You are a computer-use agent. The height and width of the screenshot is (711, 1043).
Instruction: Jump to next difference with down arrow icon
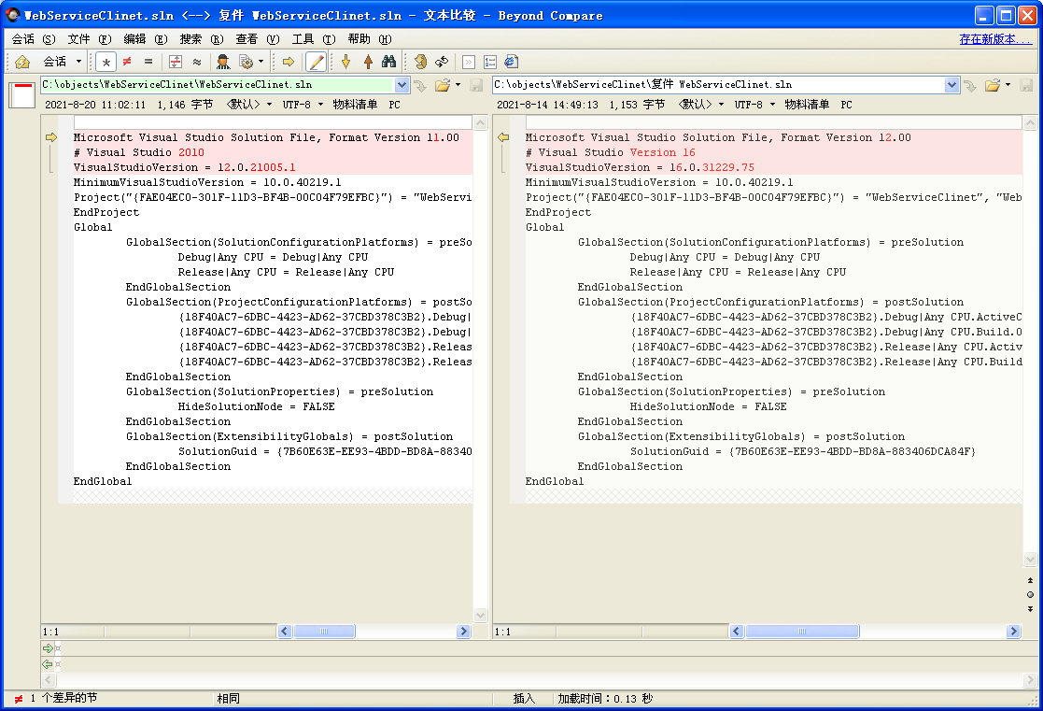(x=345, y=62)
